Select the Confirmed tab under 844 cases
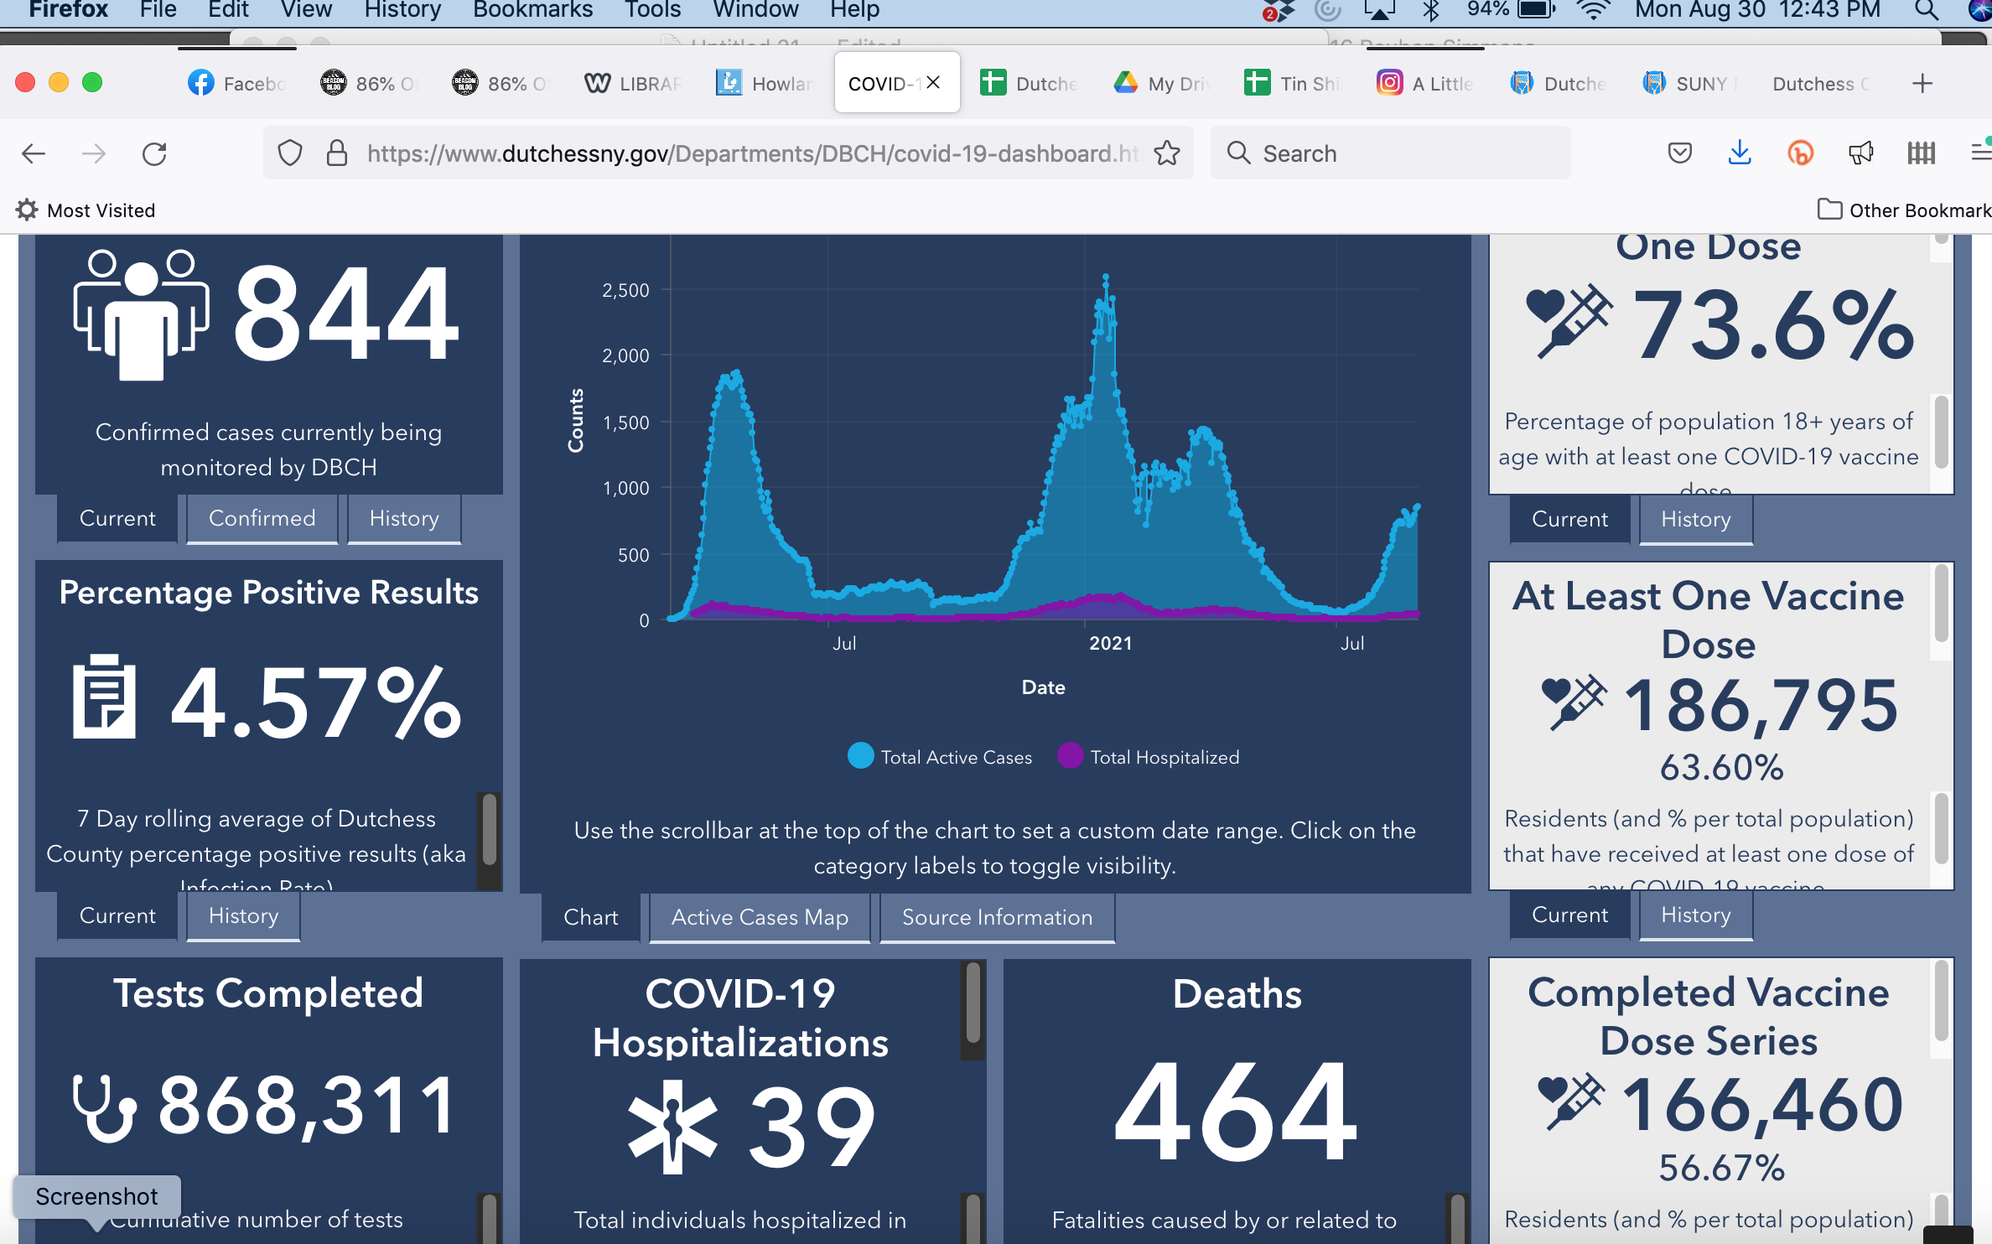 coord(262,518)
